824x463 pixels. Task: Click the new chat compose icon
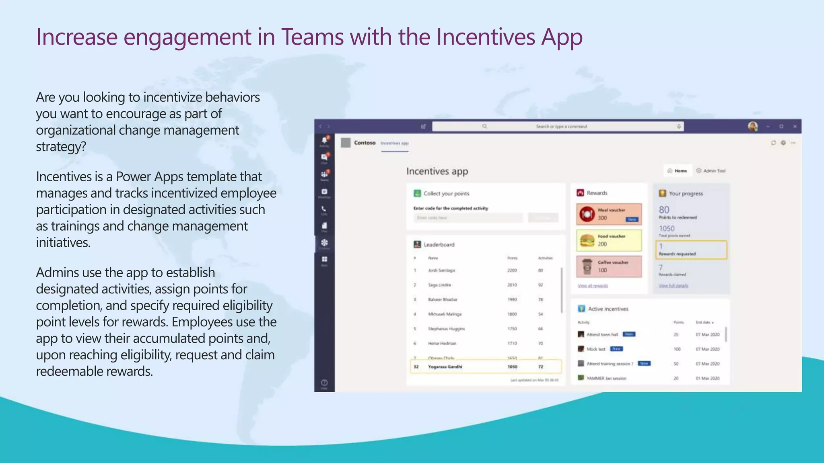click(423, 126)
